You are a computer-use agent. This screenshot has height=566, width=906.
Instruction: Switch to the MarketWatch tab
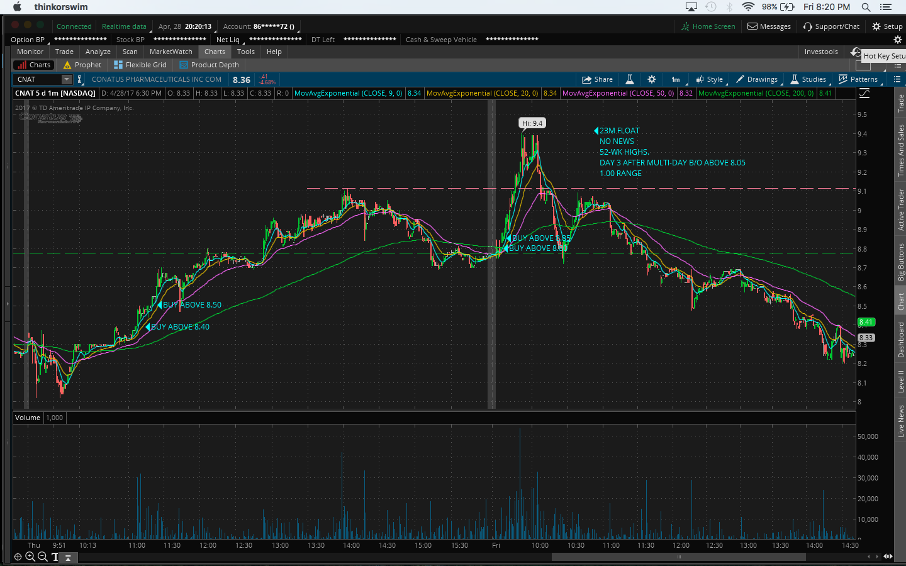point(171,52)
